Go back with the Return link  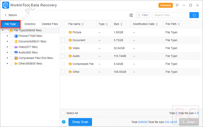pyautogui.click(x=13, y=15)
